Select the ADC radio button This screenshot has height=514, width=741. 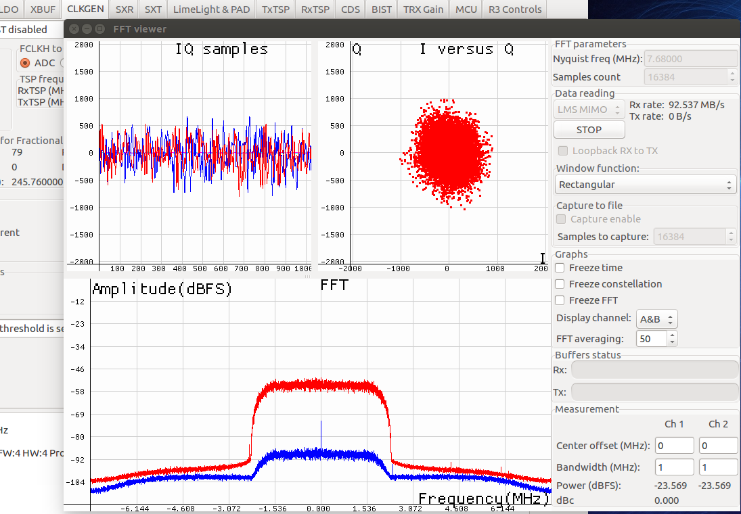[x=25, y=63]
